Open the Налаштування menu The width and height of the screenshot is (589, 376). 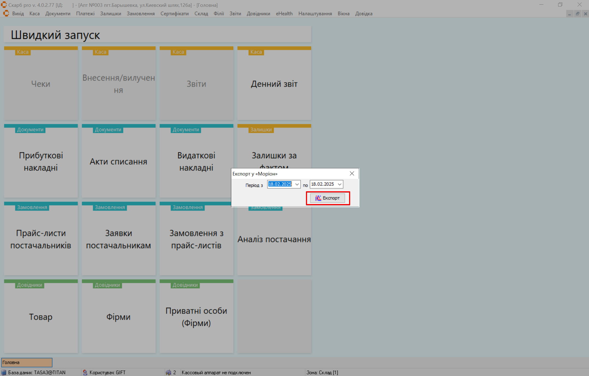315,14
